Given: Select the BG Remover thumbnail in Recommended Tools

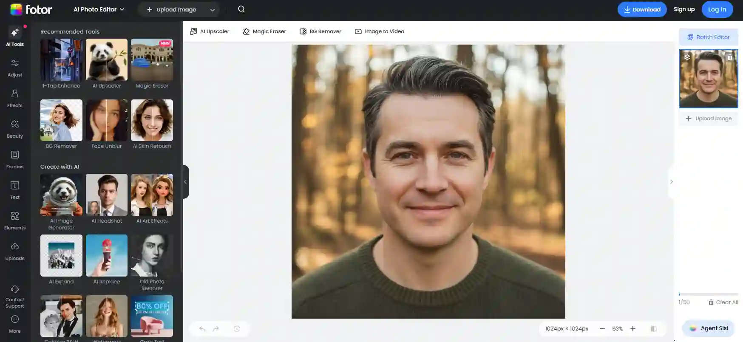Looking at the screenshot, I should tap(61, 120).
